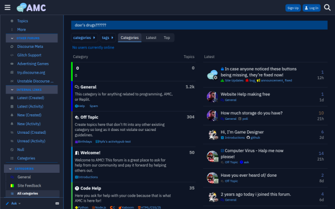The image size is (335, 209).
Task: Open the categories filter dropdown
Action: (84, 38)
